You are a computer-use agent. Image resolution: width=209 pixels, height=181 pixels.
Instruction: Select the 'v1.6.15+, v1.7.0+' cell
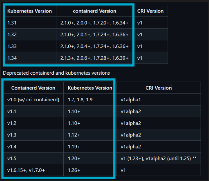33,170
